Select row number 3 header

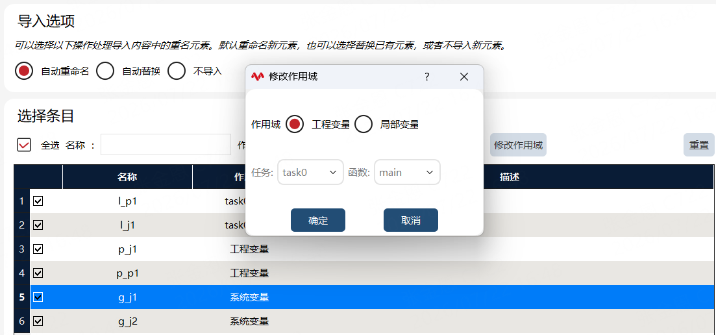tap(22, 249)
